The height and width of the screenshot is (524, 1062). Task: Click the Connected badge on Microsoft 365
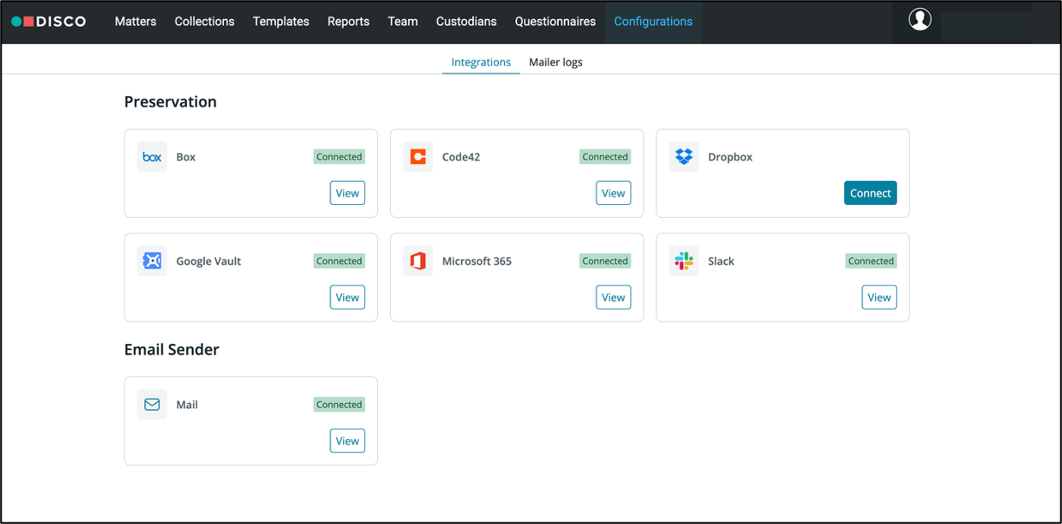pos(605,261)
